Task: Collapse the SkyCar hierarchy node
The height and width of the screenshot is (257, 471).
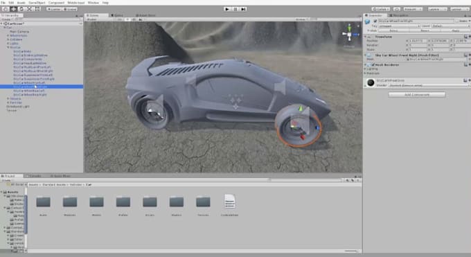Action: (x=8, y=47)
